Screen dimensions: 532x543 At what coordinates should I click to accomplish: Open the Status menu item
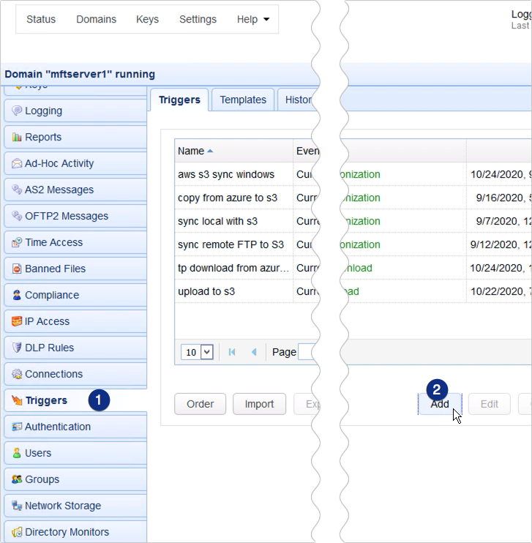(x=41, y=19)
